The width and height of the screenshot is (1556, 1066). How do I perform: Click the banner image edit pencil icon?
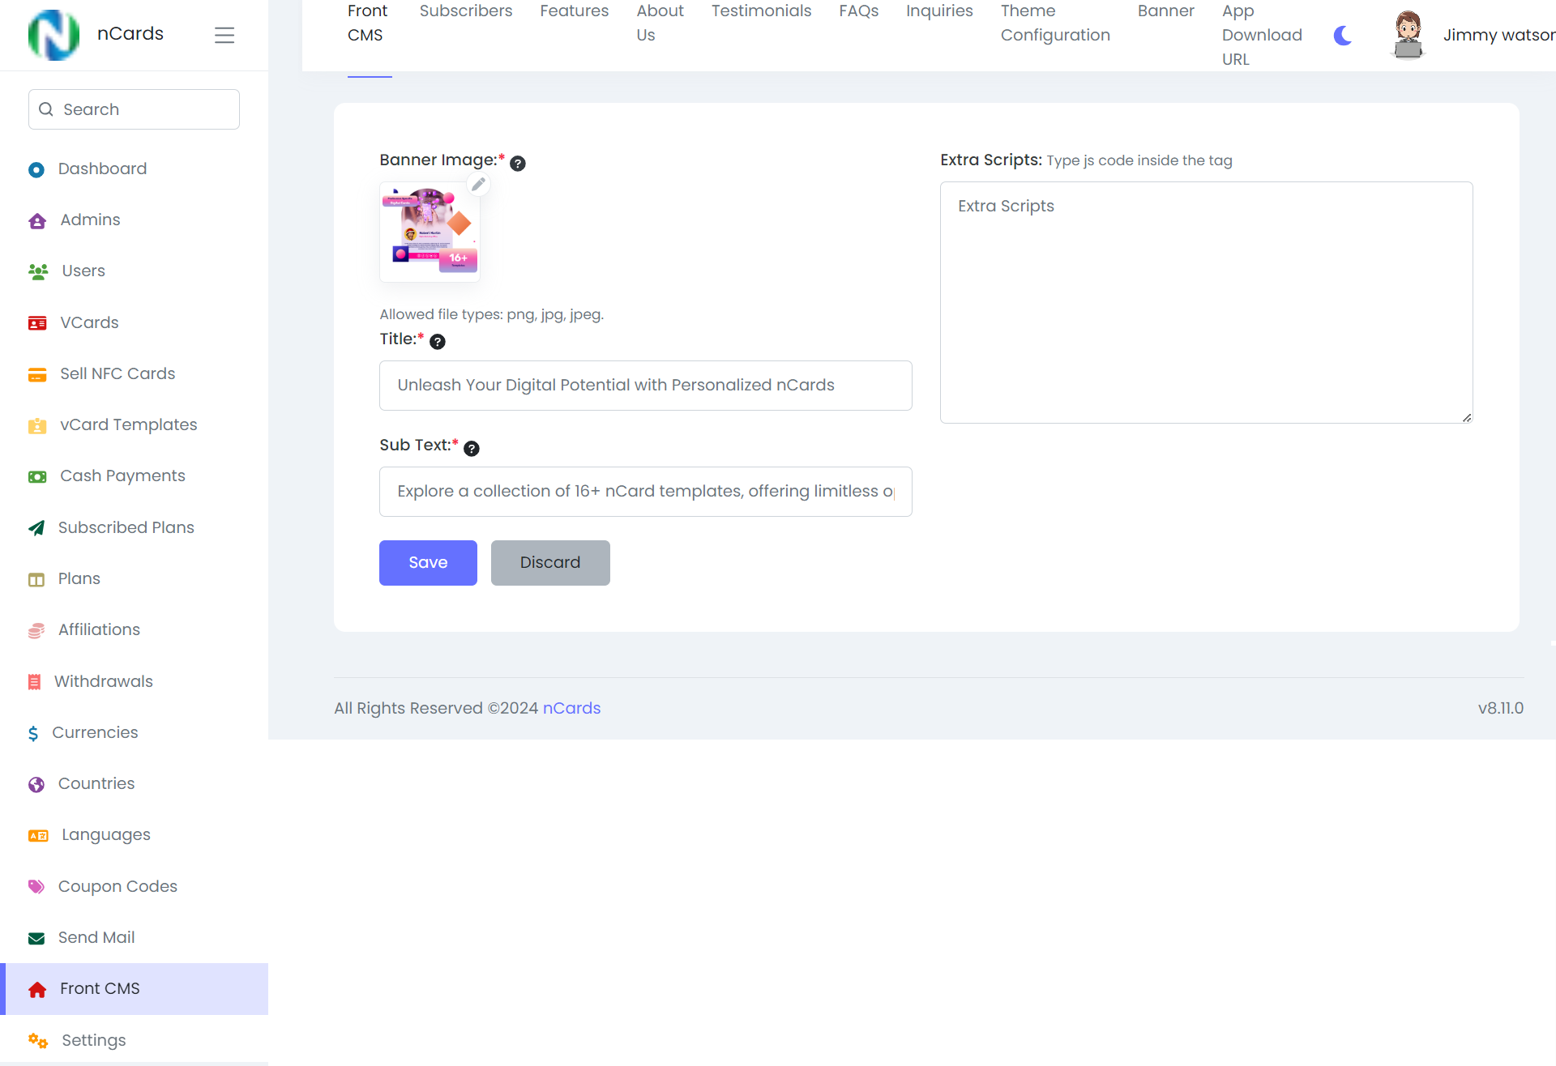(478, 185)
